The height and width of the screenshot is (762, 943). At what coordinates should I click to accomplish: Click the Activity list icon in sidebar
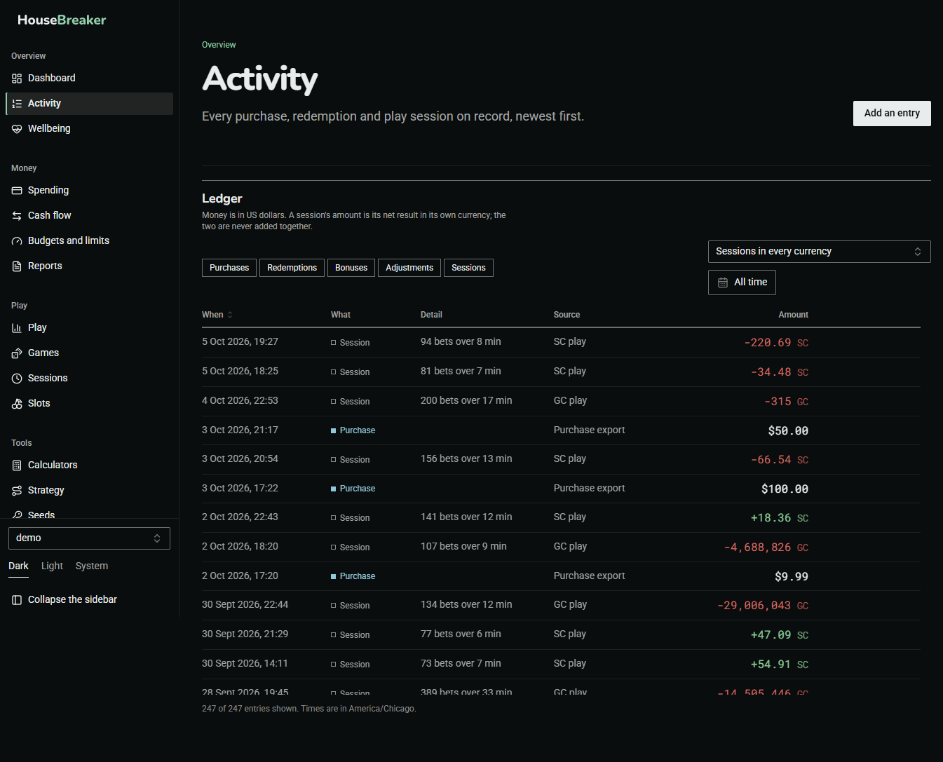17,104
